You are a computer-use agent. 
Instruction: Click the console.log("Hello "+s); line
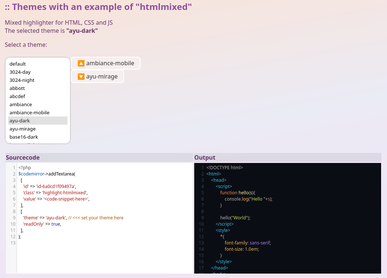coord(248,199)
